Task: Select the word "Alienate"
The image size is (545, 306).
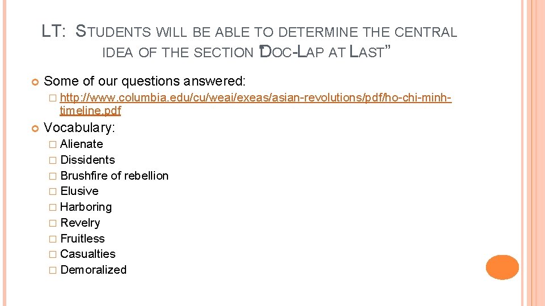Action: [x=81, y=144]
